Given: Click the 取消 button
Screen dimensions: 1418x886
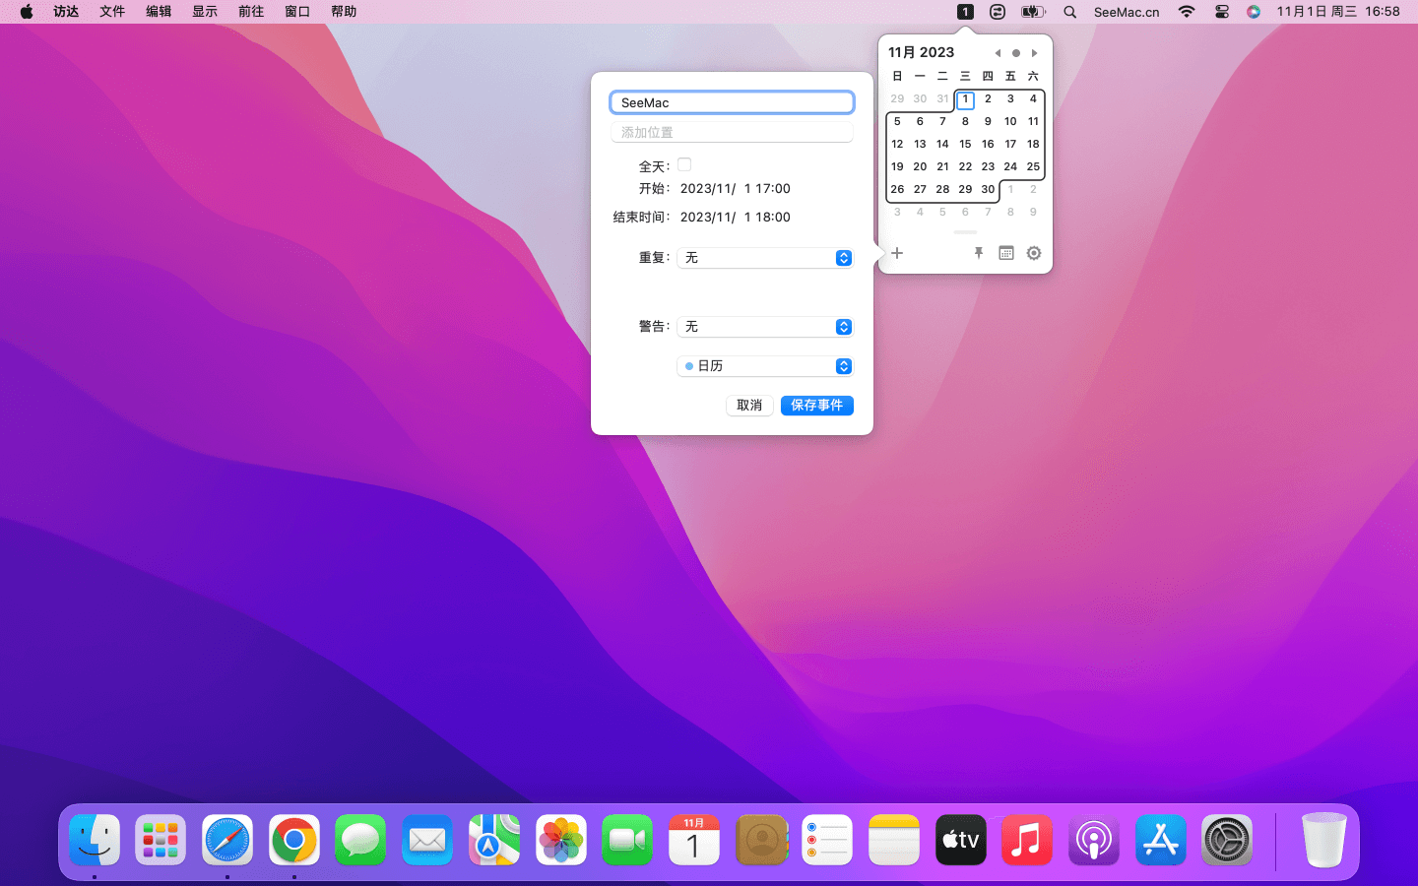Looking at the screenshot, I should [749, 406].
